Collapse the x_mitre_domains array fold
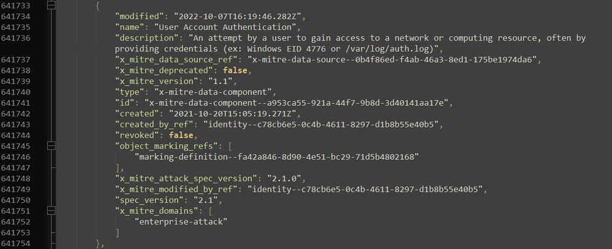This screenshot has width=612, height=249. 51,210
